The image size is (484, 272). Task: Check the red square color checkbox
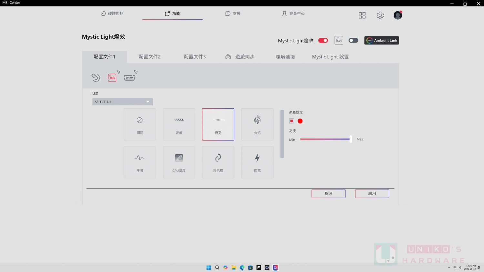click(x=292, y=121)
